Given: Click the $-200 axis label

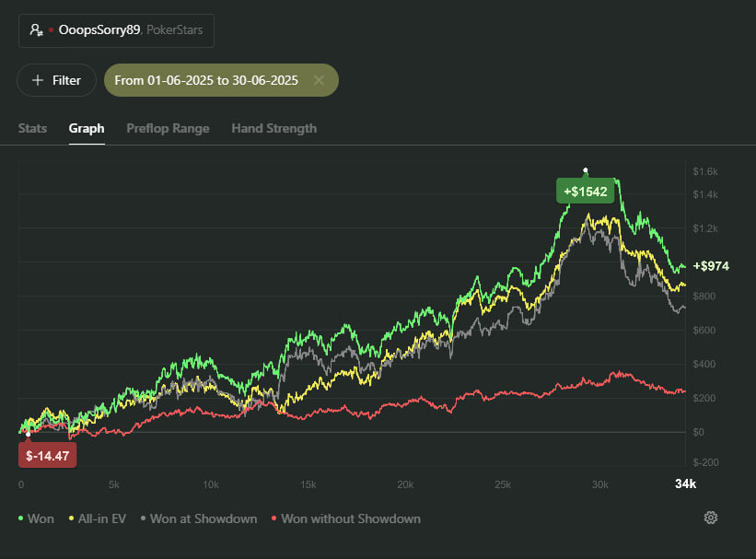Looking at the screenshot, I should coord(705,462).
